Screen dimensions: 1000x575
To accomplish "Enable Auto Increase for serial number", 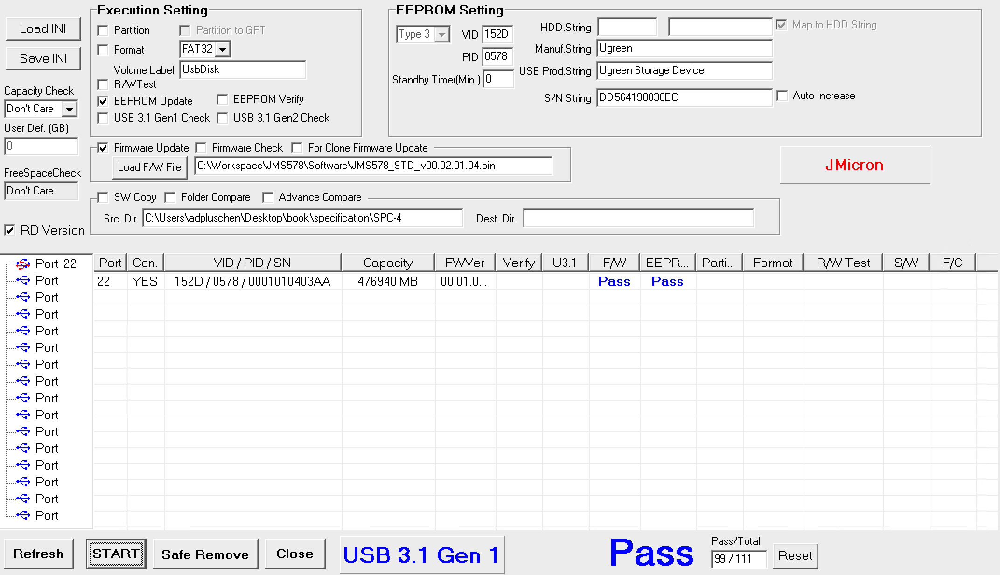I will tap(783, 96).
